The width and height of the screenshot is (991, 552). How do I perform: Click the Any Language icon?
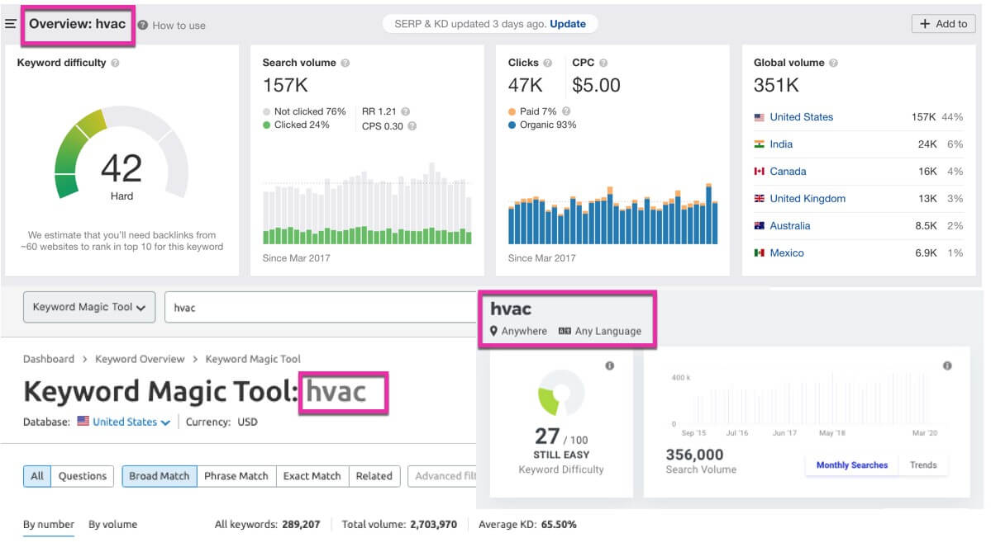pyautogui.click(x=565, y=331)
